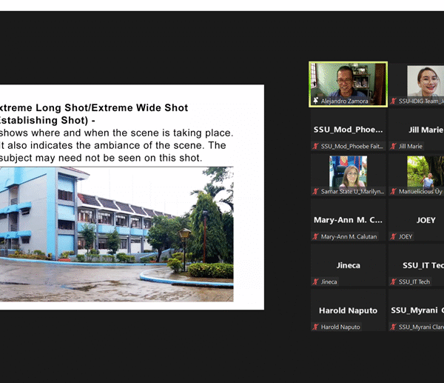Click muted mic icon beside Jill Marie
The image size is (444, 383).
[x=394, y=146]
